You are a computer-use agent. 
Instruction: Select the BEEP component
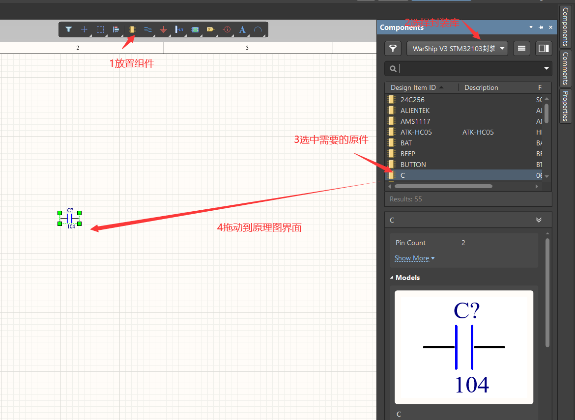(x=464, y=154)
